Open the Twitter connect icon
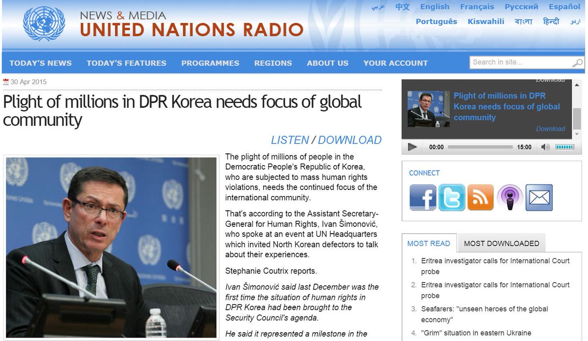588x341 pixels. pos(452,197)
